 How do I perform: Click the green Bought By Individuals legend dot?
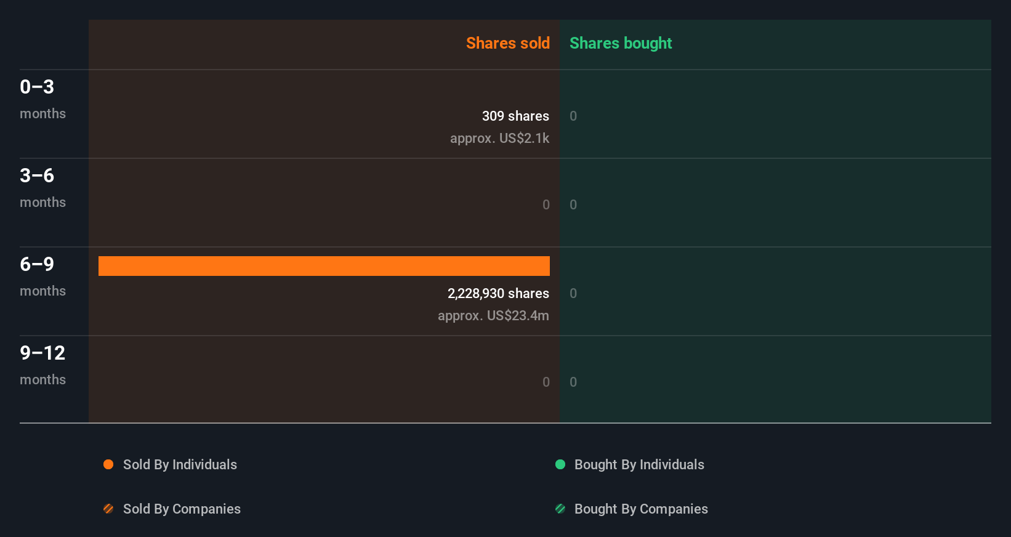coord(560,464)
